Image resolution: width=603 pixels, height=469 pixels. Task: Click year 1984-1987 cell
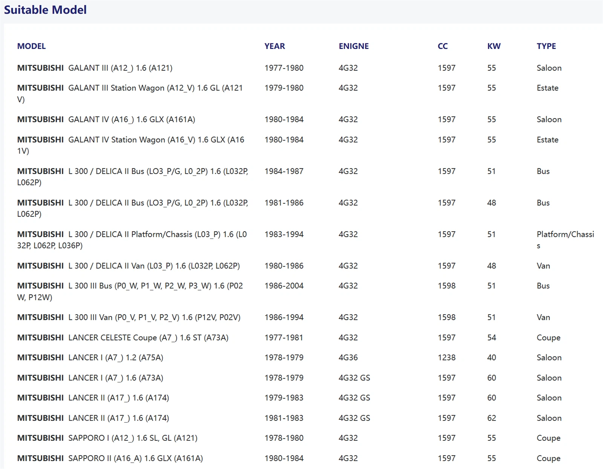pyautogui.click(x=284, y=171)
